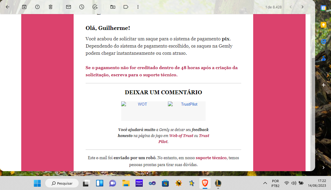Image resolution: width=331 pixels, height=190 pixels.
Task: Go back to the inbox with back arrow
Action: 7,7
